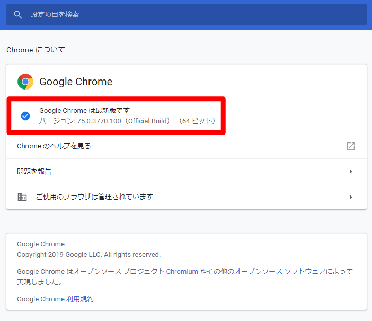Click version text 75.0.3770.100
Image resolution: width=372 pixels, height=321 pixels.
(99, 121)
